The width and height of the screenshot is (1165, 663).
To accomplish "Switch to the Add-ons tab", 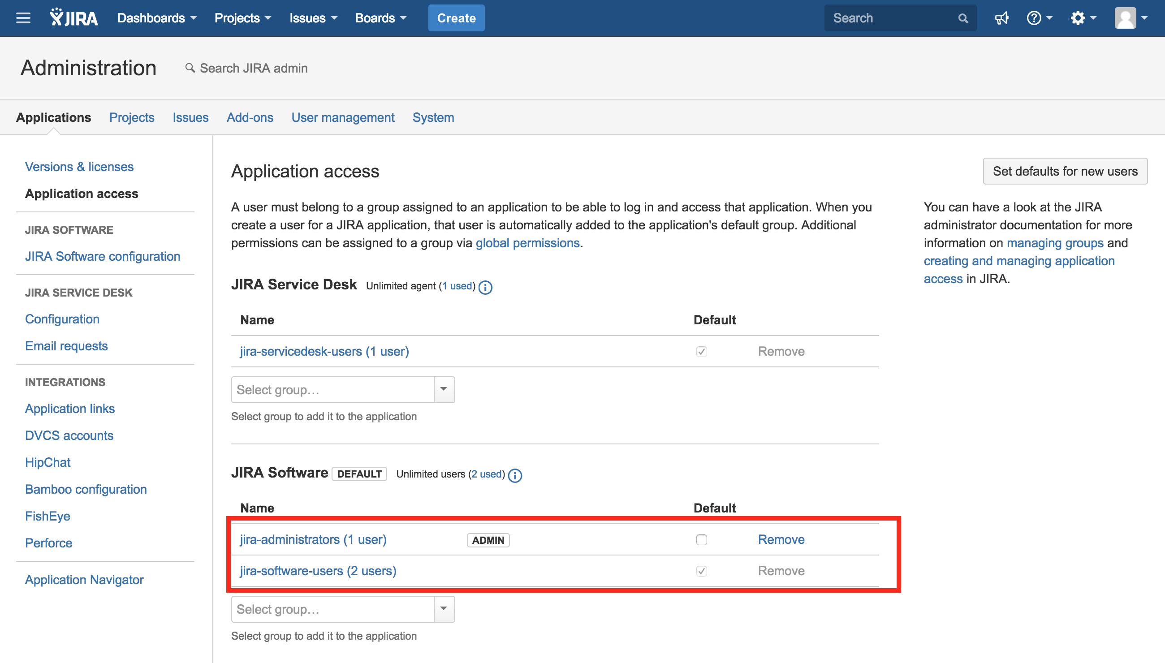I will tap(250, 117).
